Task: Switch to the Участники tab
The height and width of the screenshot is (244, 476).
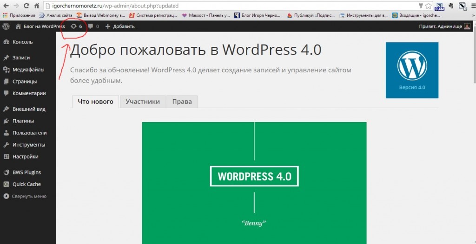Action: (143, 102)
